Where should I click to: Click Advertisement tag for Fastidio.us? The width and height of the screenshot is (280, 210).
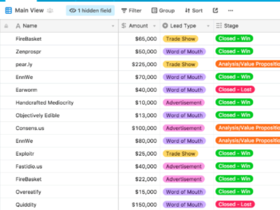tap(184, 166)
